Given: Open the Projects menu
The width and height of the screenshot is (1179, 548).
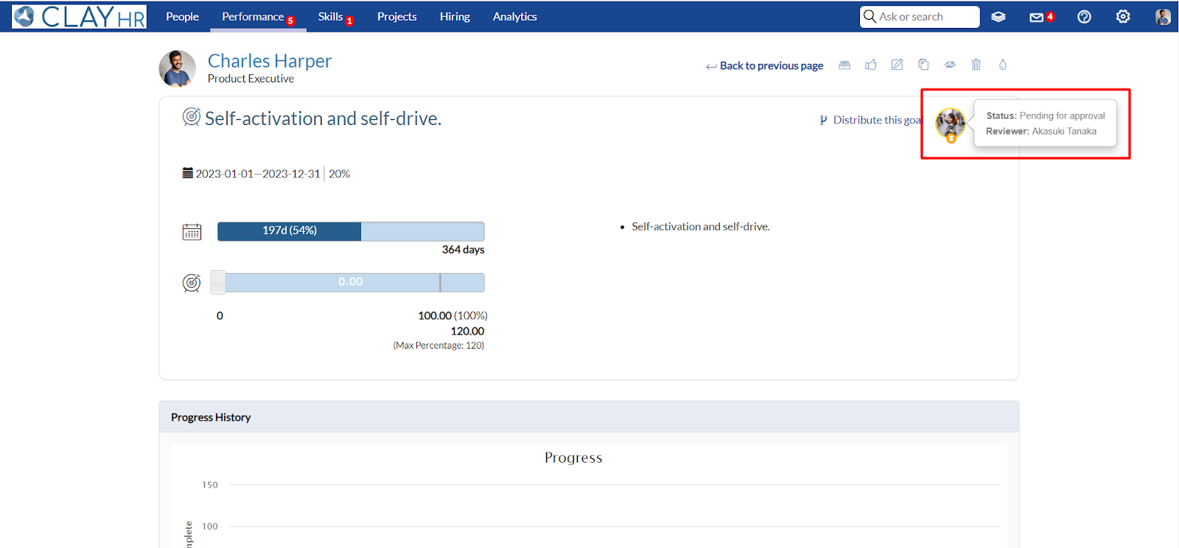Looking at the screenshot, I should pos(396,16).
